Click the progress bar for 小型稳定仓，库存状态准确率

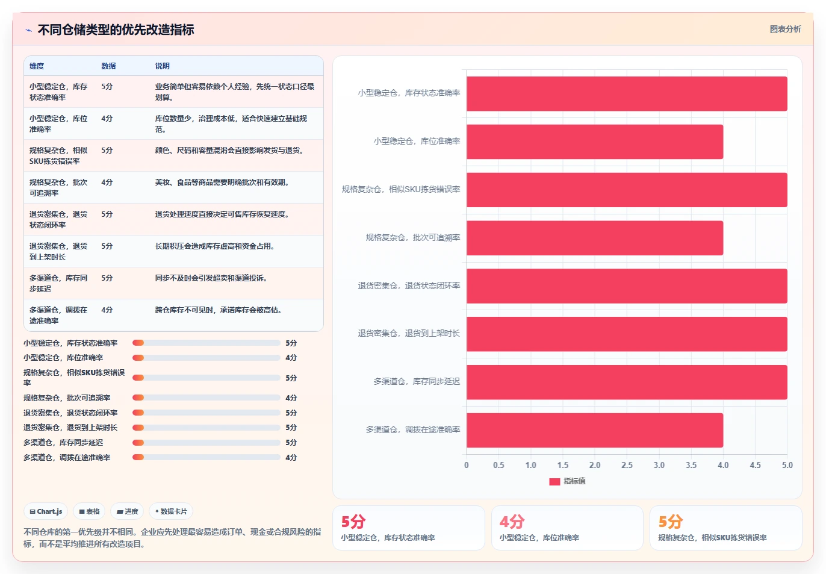tap(206, 343)
